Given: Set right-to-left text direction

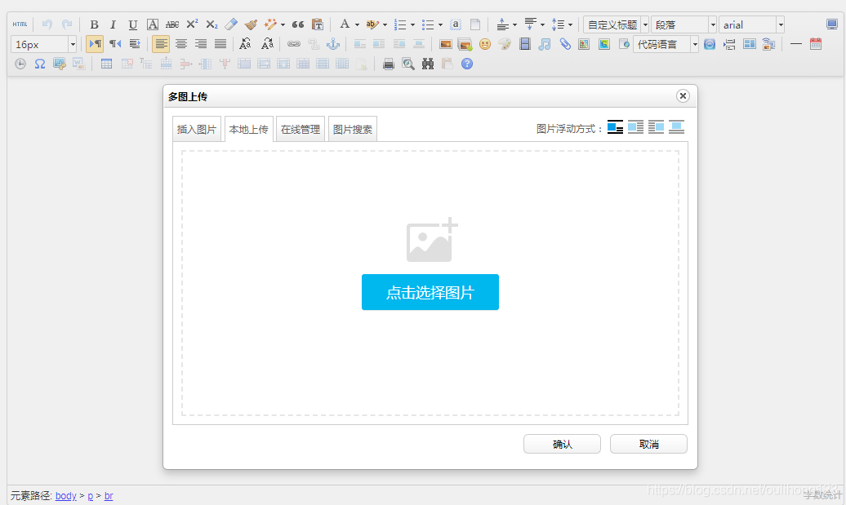Looking at the screenshot, I should click(115, 44).
